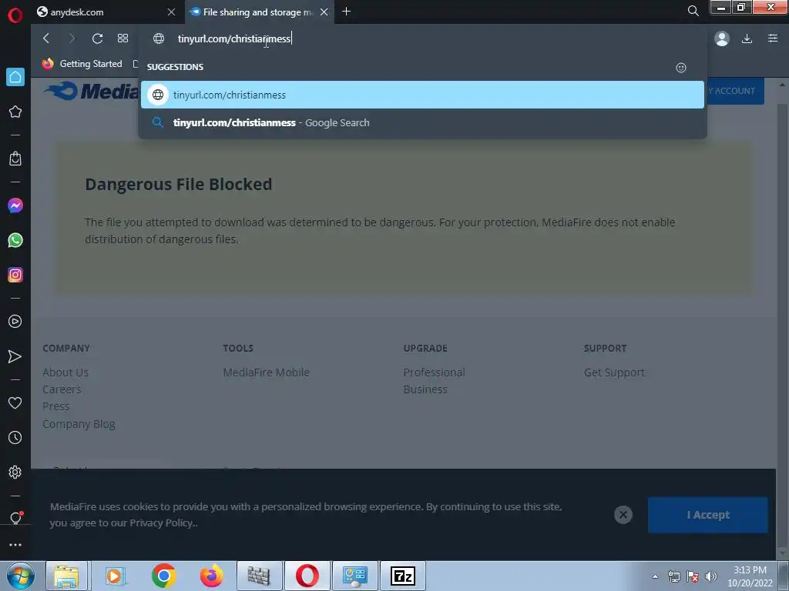The height and width of the screenshot is (591, 789).
Task: Dismiss the cookie banner with X
Action: [623, 515]
